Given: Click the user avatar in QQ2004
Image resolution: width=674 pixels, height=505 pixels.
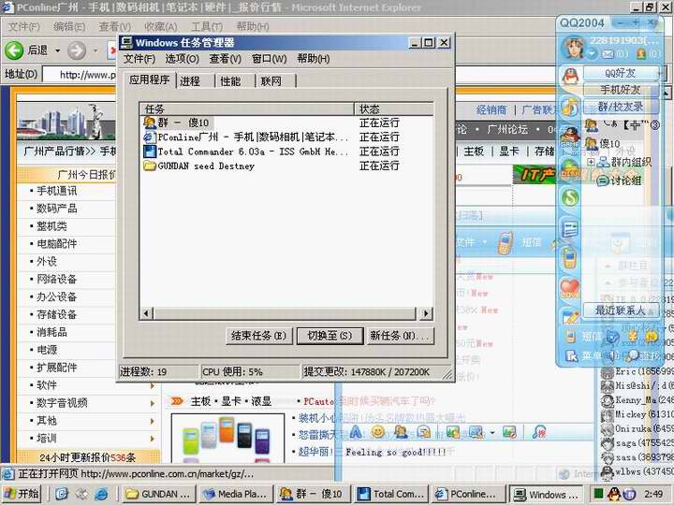Looking at the screenshot, I should 573,48.
